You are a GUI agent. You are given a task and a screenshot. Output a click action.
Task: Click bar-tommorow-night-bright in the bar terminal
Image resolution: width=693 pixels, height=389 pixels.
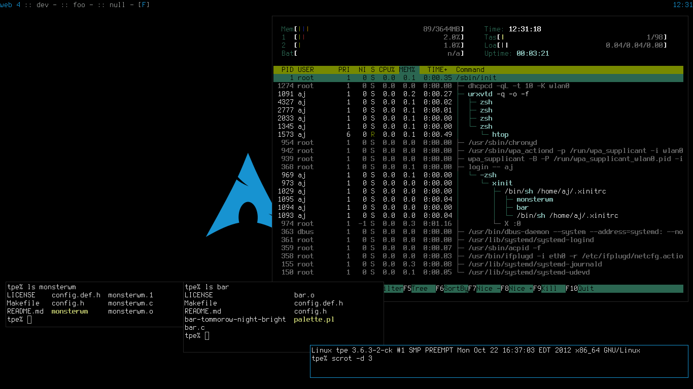point(235,320)
